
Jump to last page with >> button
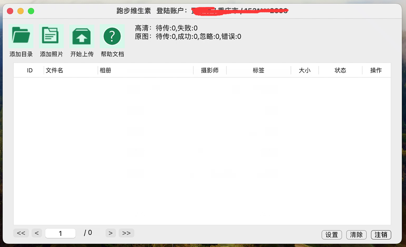point(127,233)
